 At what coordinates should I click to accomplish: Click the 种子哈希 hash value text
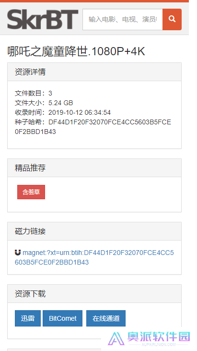pos(93,127)
